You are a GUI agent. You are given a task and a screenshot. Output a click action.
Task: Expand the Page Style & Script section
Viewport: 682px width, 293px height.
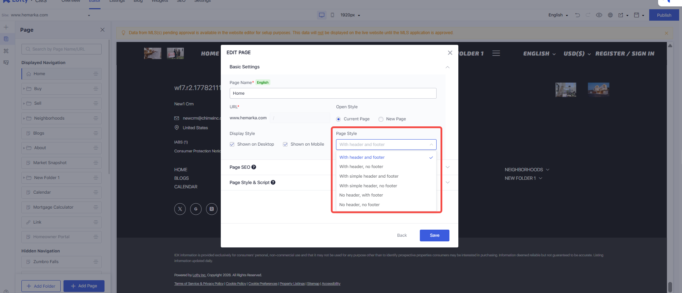point(447,182)
